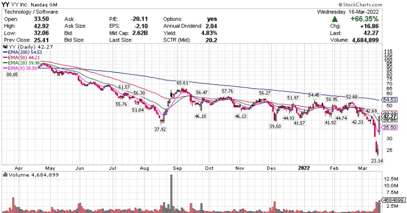Viewport: 407px width, 213px height.
Task: Click the Options value yes
Action: pyautogui.click(x=212, y=19)
